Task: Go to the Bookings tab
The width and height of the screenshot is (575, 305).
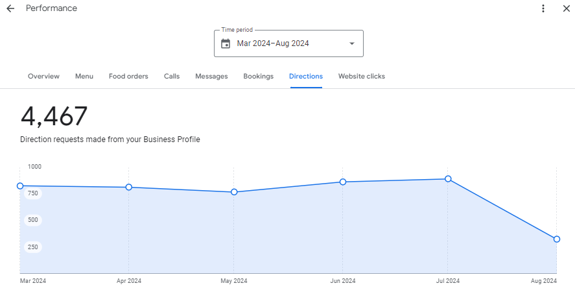Action: pyautogui.click(x=258, y=76)
